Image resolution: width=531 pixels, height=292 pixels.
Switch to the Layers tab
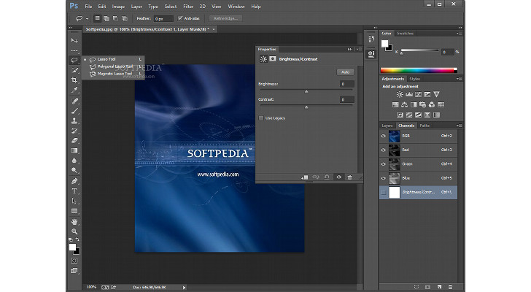pyautogui.click(x=387, y=126)
